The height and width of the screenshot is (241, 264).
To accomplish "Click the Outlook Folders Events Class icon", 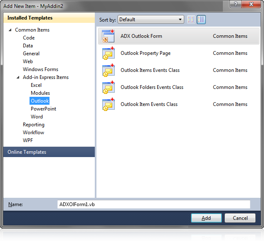I will [x=109, y=87].
